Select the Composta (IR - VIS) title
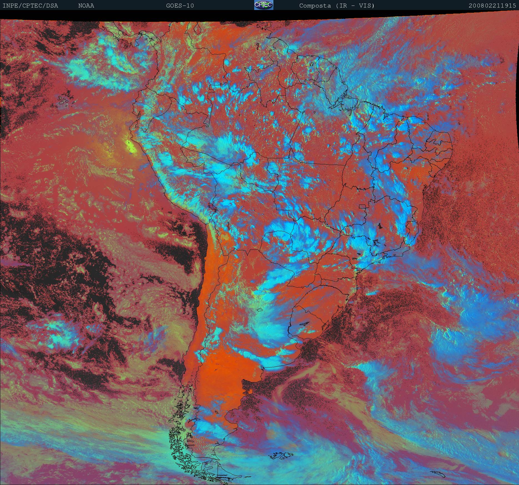The width and height of the screenshot is (519, 485). coord(337,6)
